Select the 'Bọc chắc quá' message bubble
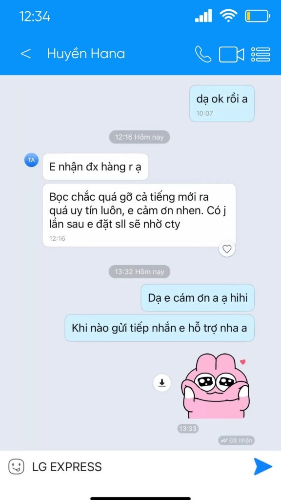Screen dimensions: 281x500 coord(139,215)
